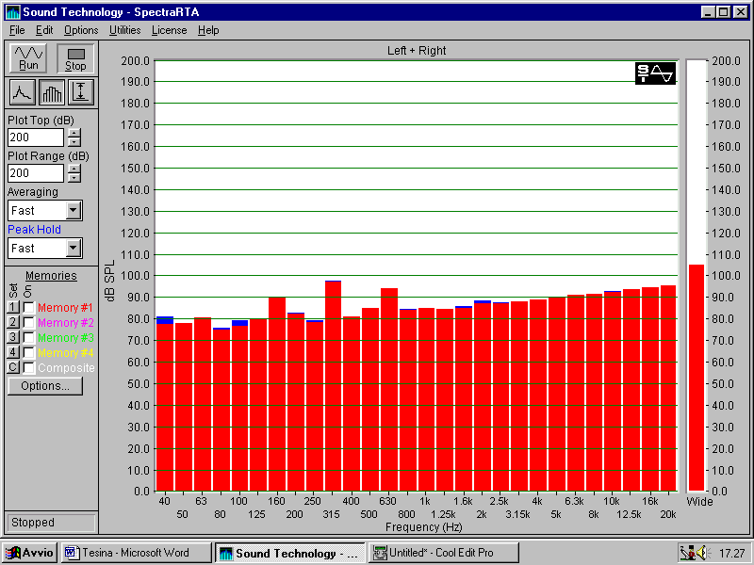The width and height of the screenshot is (754, 565).
Task: Click the Stop button
Action: (75, 58)
